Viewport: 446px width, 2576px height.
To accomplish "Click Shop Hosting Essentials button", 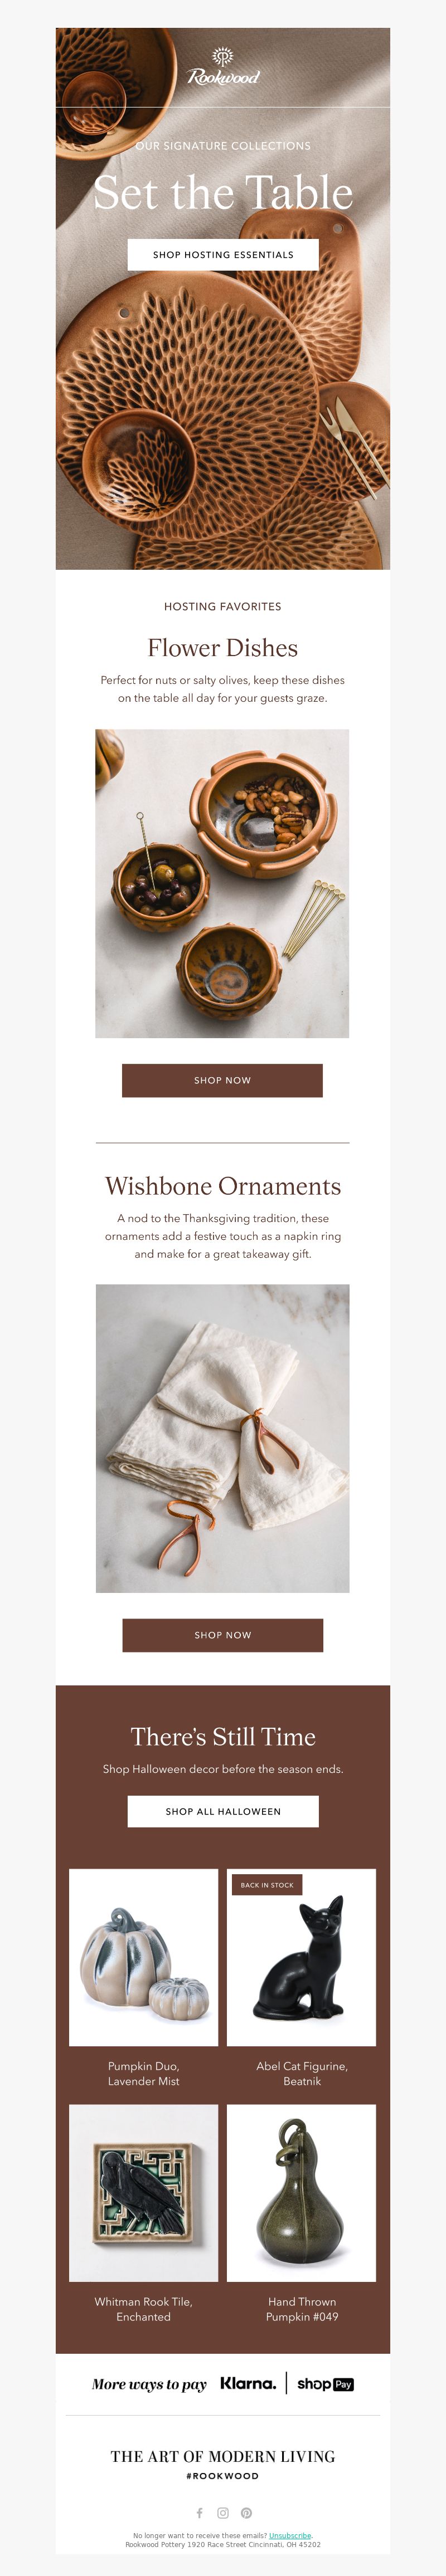I will click(223, 255).
